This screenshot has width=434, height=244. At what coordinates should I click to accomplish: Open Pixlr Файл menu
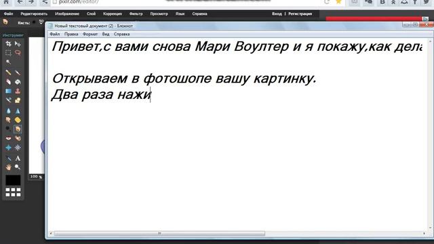click(8, 14)
